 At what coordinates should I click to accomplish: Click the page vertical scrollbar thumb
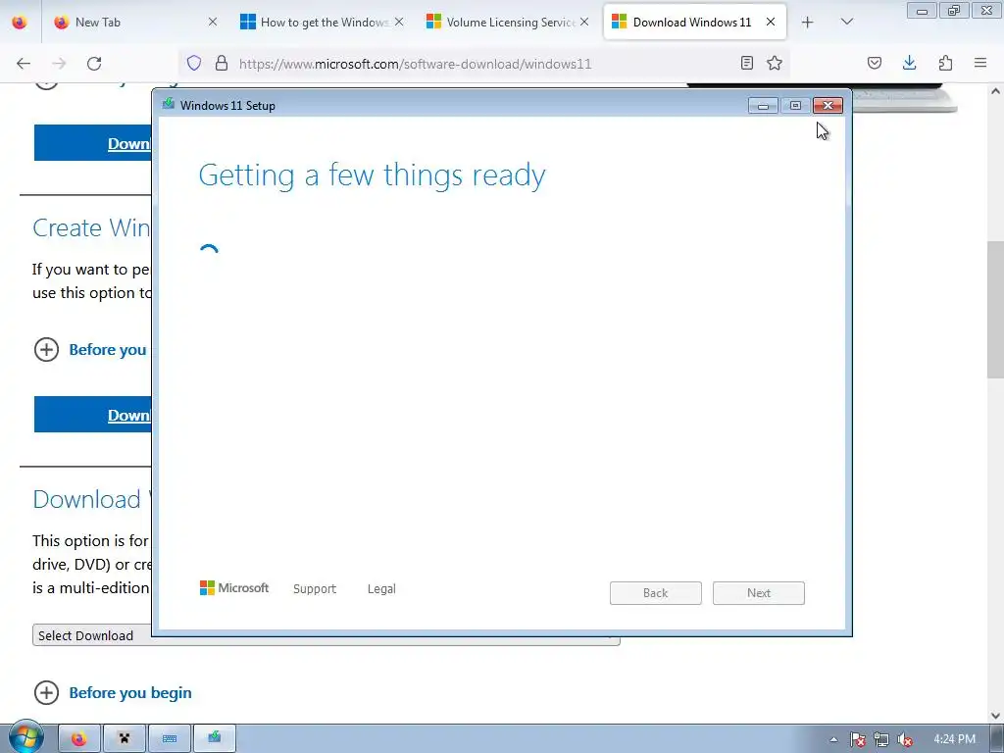click(996, 310)
